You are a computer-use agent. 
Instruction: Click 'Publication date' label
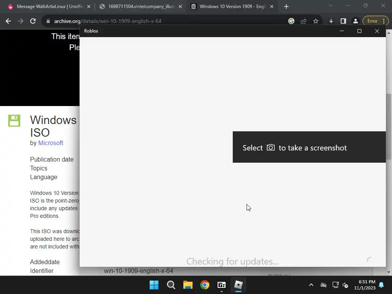point(52,160)
